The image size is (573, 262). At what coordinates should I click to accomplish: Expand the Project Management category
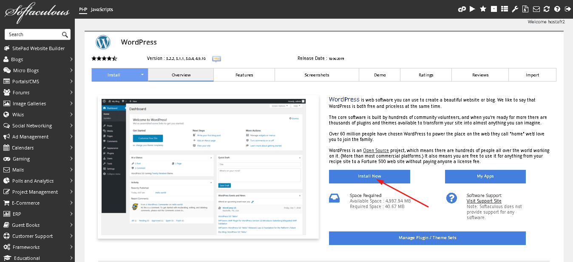(x=71, y=192)
